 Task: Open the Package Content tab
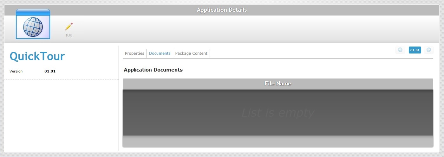pos(191,53)
